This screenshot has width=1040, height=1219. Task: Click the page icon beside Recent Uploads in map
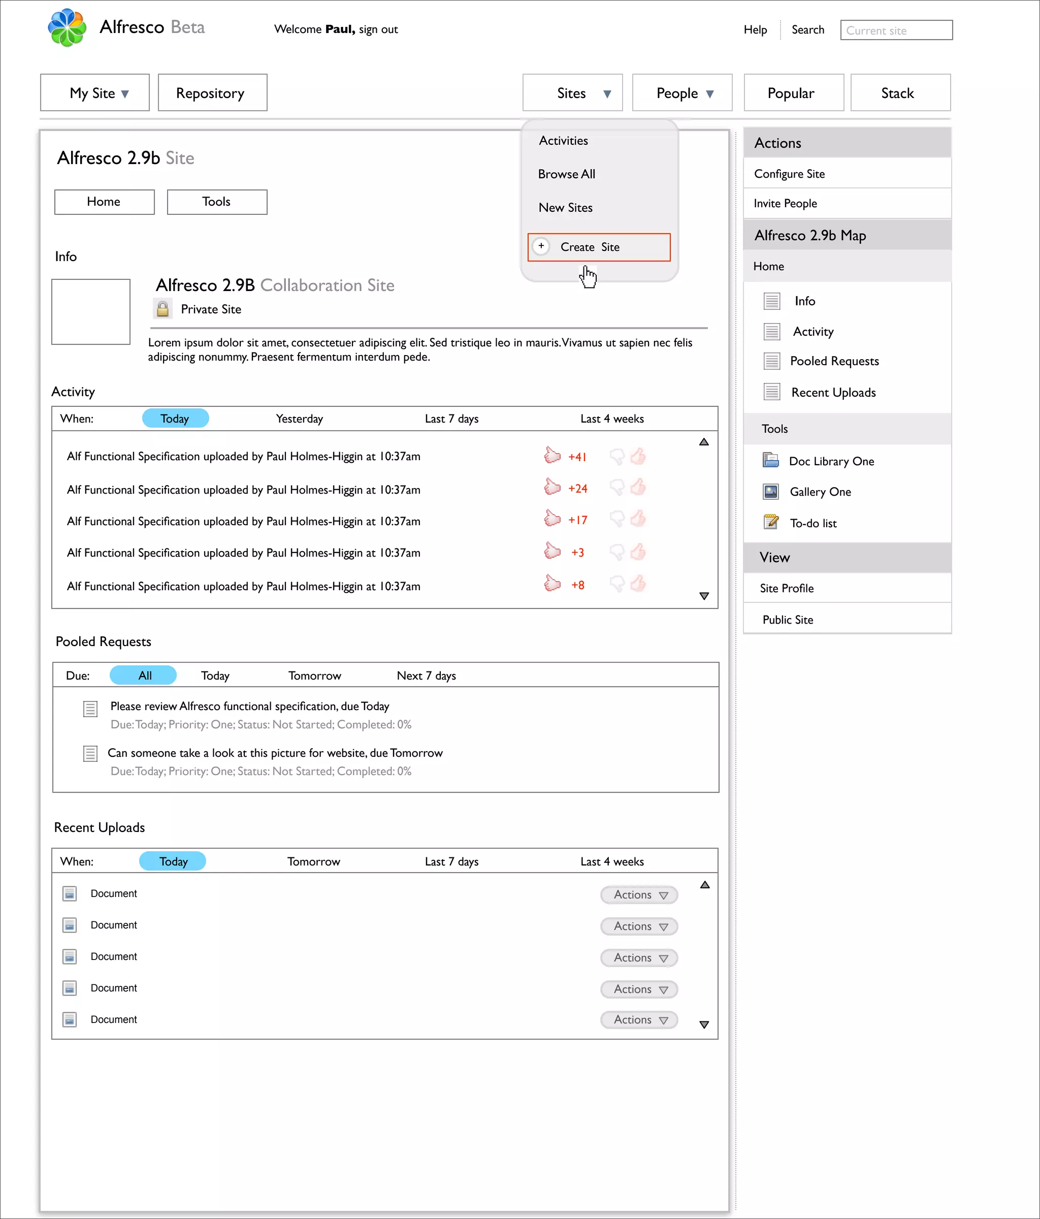(772, 392)
